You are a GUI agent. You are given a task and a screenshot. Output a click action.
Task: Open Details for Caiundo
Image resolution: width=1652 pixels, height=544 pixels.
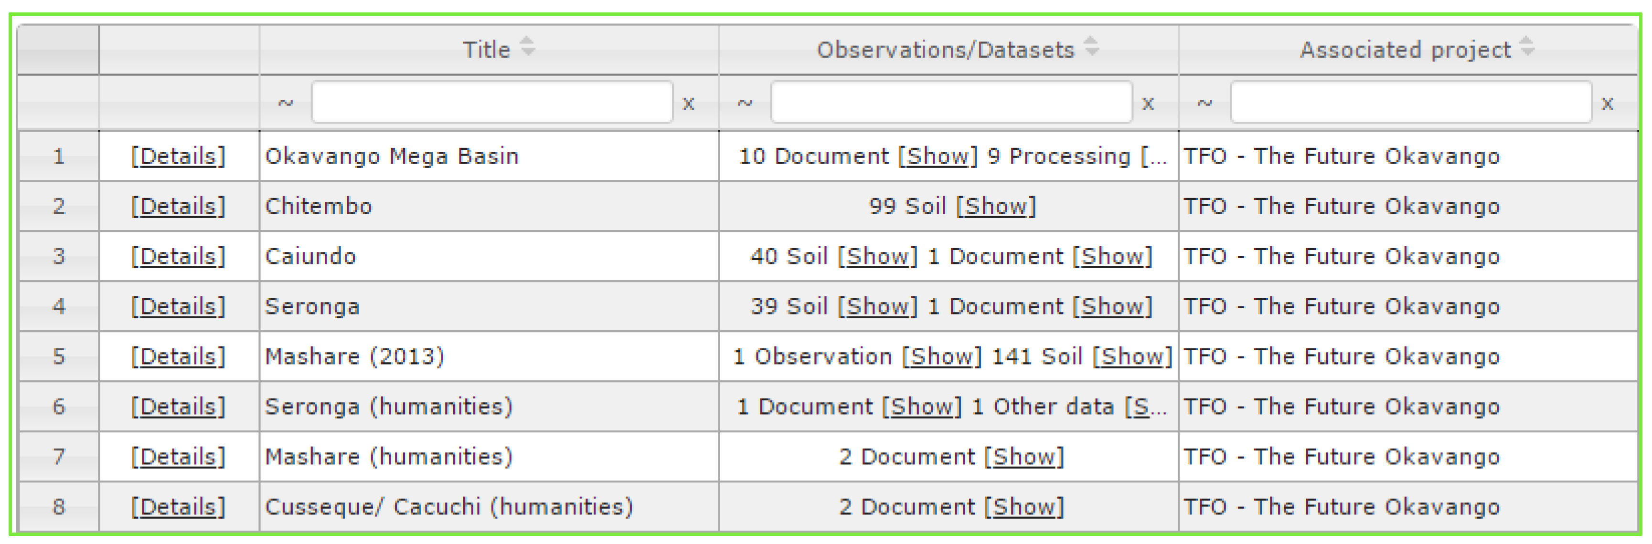(178, 256)
